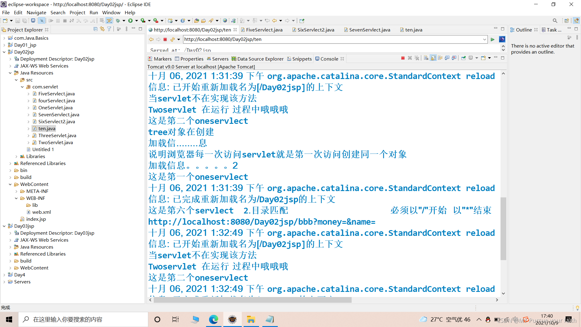This screenshot has height=327, width=581.
Task: Open the Servers view tab
Action: point(220,59)
